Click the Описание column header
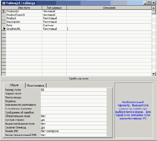 (x=109, y=8)
